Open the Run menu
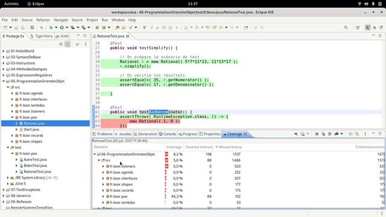386x217 pixels. 105,20
